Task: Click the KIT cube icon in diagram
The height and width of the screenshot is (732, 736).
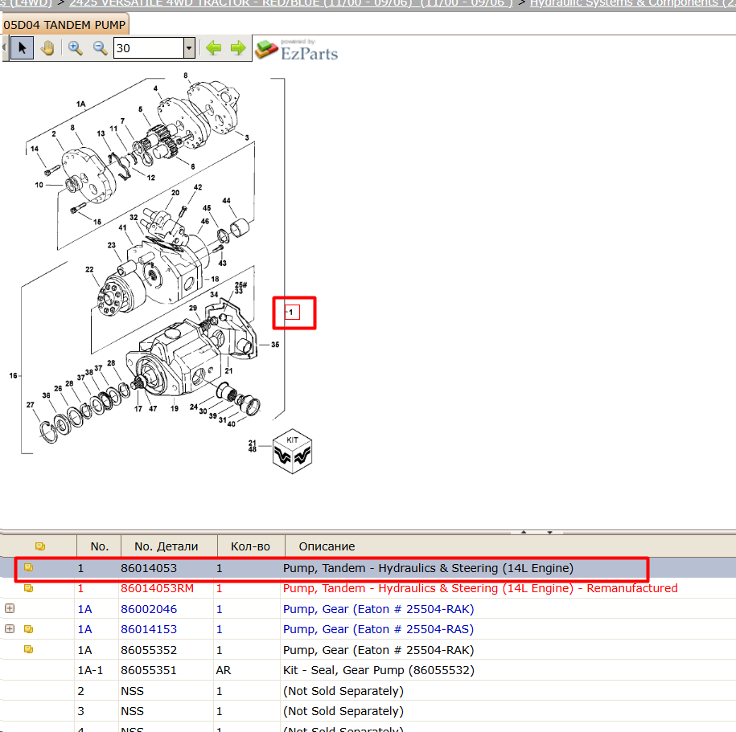Action: pyautogui.click(x=292, y=451)
